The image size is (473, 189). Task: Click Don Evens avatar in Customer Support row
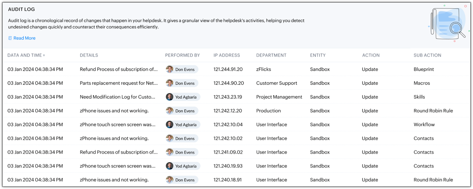tap(170, 83)
